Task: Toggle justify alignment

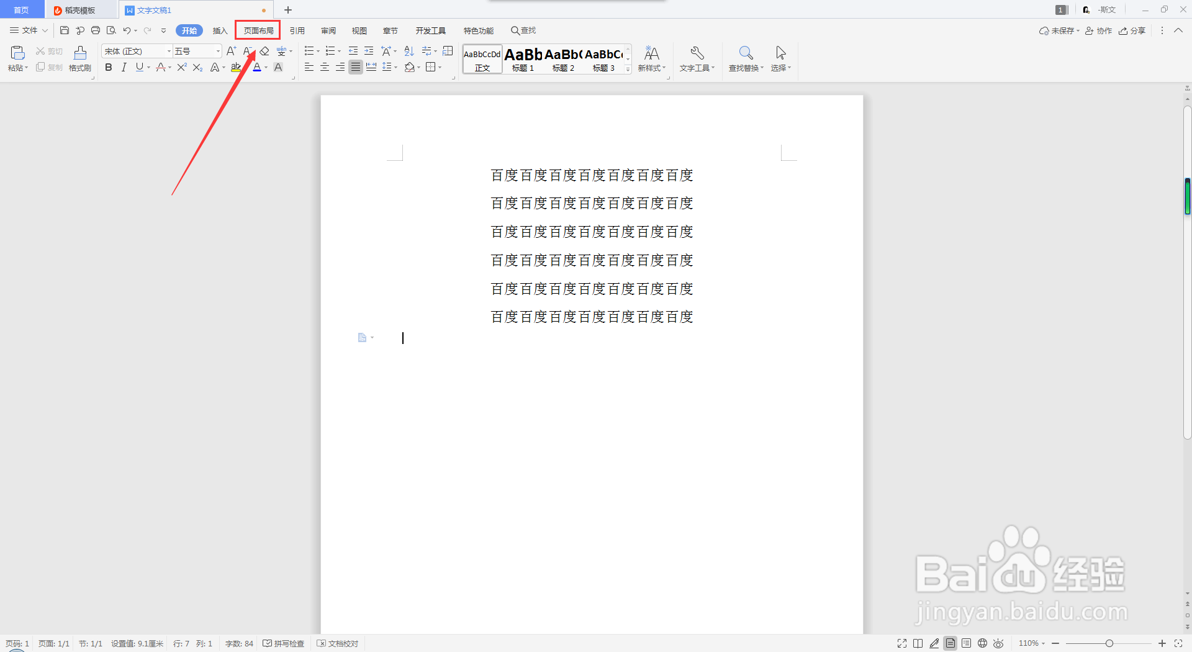Action: (x=355, y=67)
